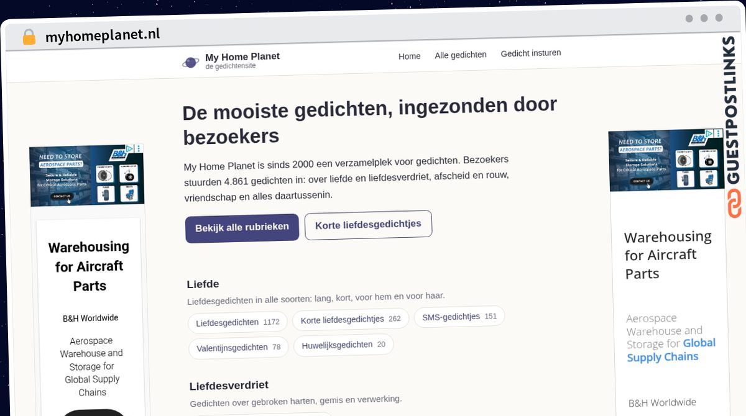Open Alle gedichten in navigation

pos(461,55)
